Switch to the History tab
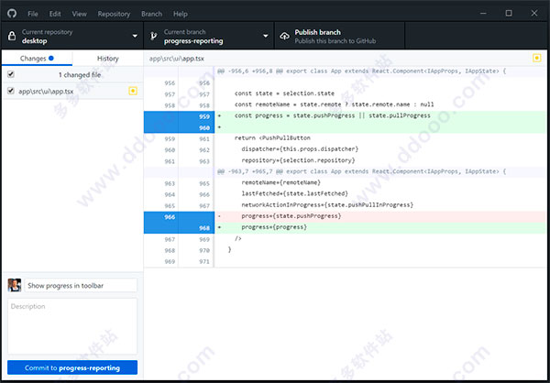 point(107,59)
